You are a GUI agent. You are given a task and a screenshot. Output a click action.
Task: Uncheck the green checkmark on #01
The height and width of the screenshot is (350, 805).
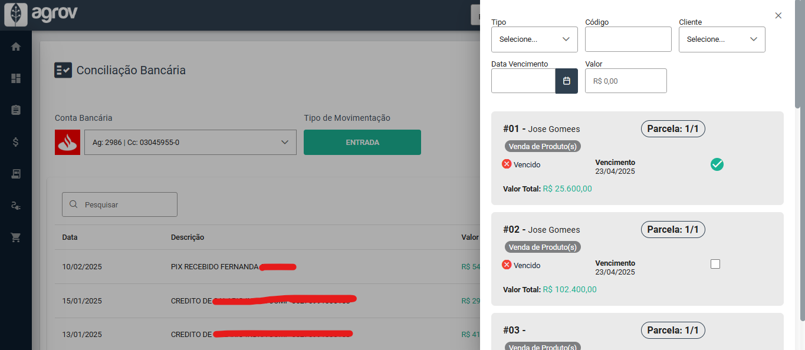coord(717,165)
